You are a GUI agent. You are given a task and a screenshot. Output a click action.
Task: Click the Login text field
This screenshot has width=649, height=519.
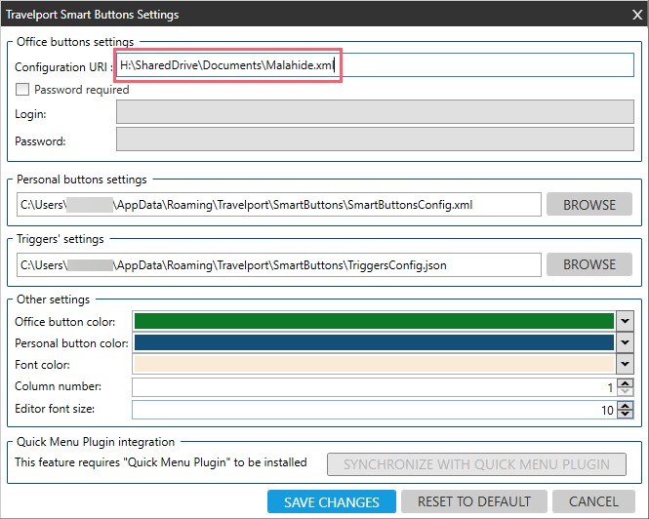click(x=375, y=113)
